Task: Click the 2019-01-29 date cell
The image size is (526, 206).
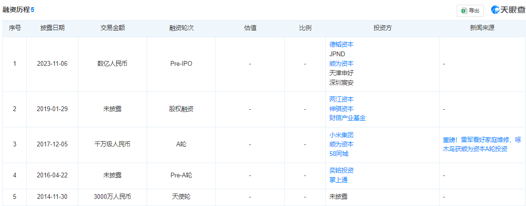Action: (x=52, y=109)
